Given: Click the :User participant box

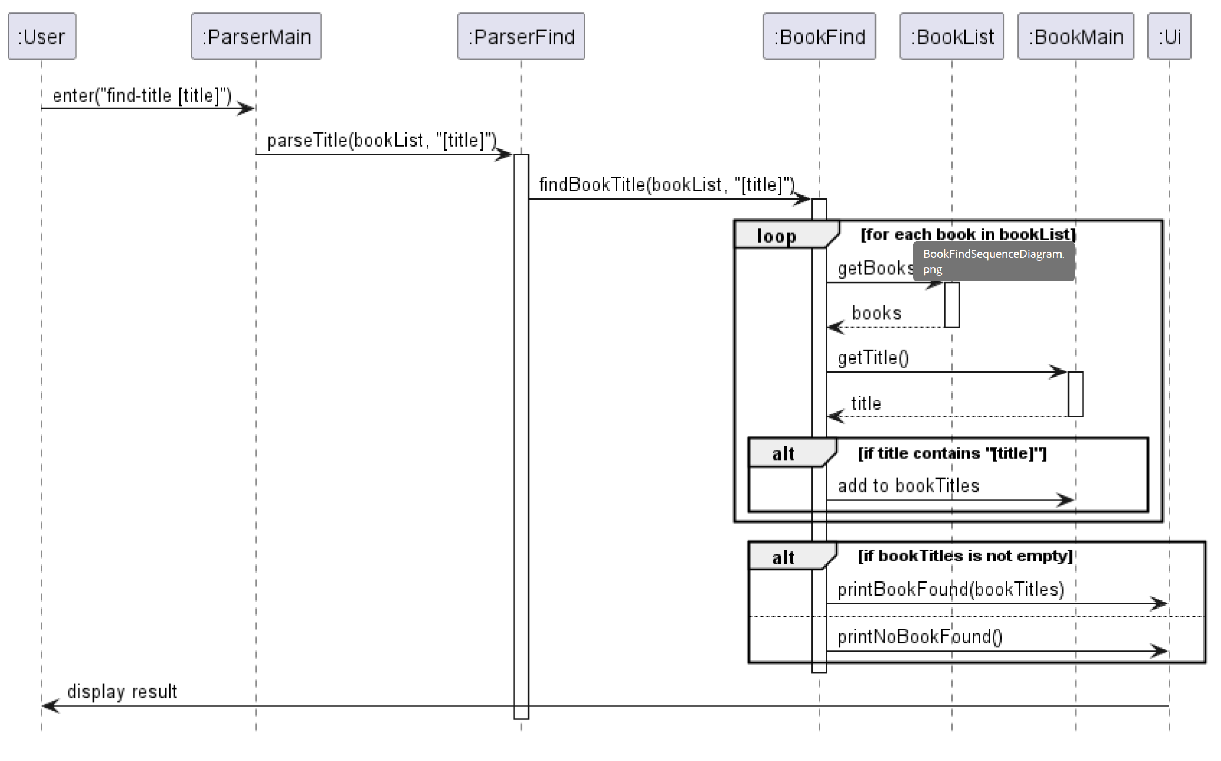Looking at the screenshot, I should pyautogui.click(x=42, y=36).
